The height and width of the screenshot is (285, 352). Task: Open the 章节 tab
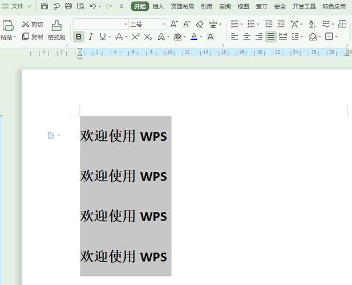coord(261,6)
